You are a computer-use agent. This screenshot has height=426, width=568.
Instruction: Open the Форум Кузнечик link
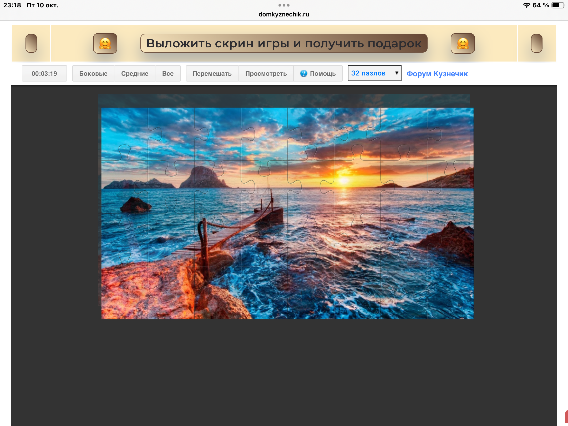437,74
